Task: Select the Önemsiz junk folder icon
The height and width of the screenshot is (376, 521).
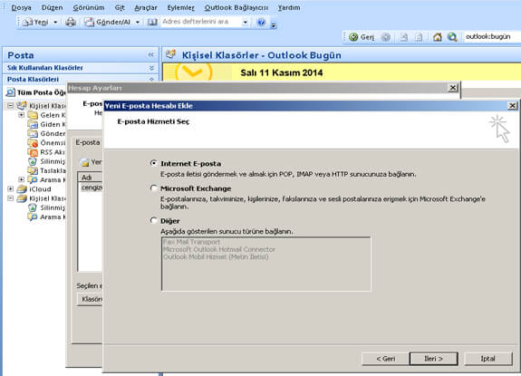Action: (x=33, y=143)
